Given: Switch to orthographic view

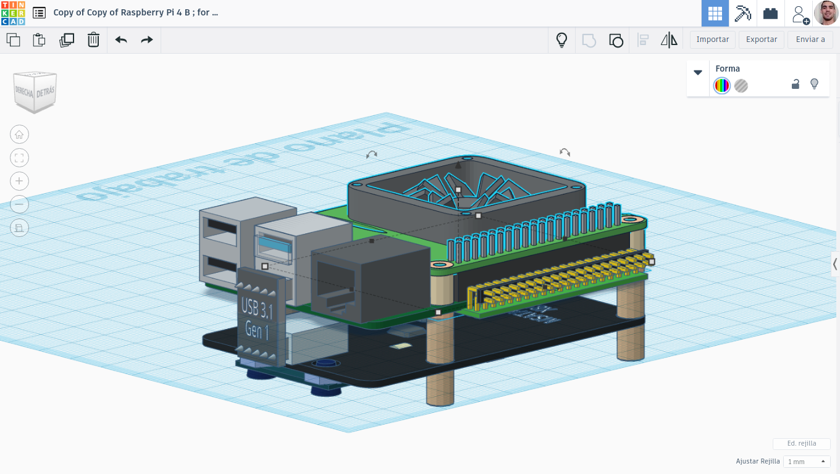Looking at the screenshot, I should [x=19, y=228].
